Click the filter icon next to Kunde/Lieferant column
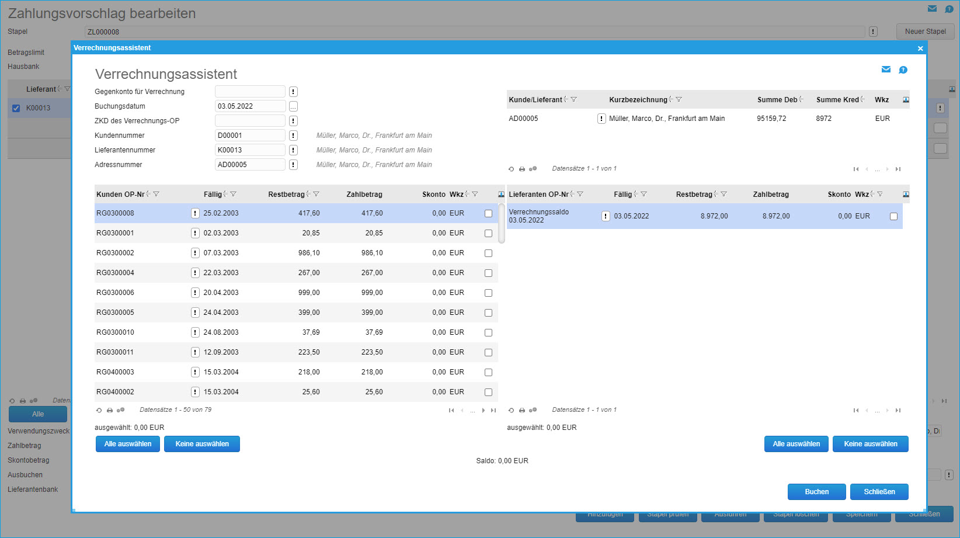 click(574, 100)
